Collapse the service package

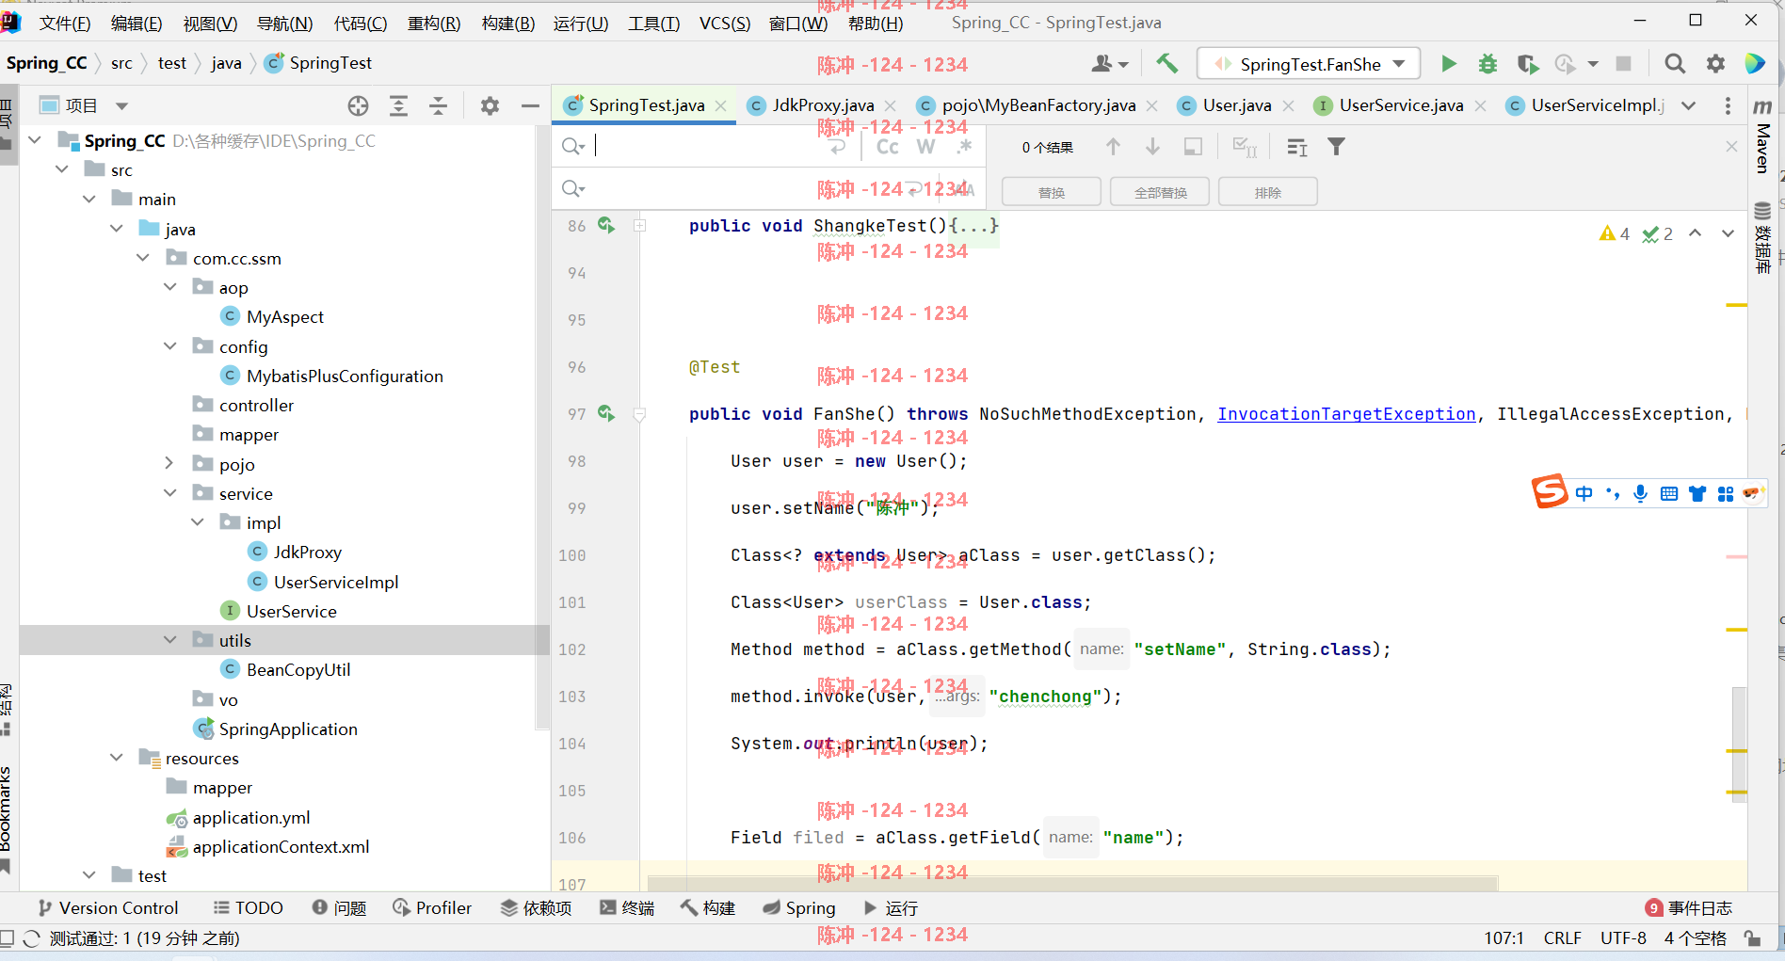170,493
